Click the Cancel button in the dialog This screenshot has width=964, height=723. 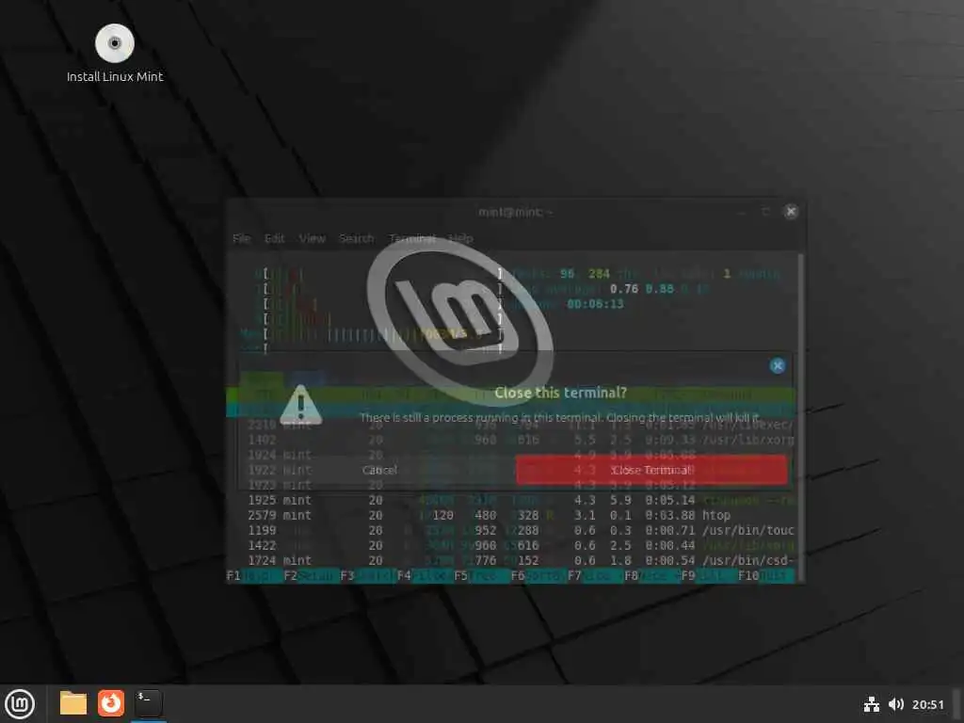pyautogui.click(x=379, y=471)
